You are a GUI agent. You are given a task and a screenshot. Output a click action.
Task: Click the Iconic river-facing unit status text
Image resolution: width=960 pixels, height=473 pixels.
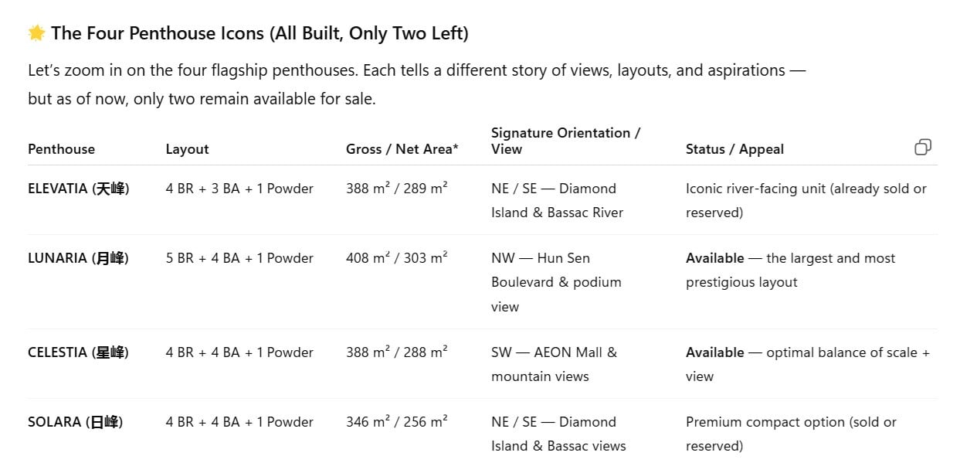806,200
